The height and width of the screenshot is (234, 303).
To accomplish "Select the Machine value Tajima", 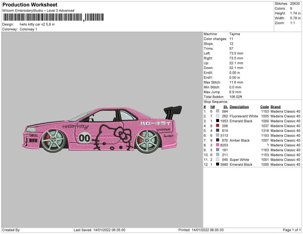I will tap(235, 34).
